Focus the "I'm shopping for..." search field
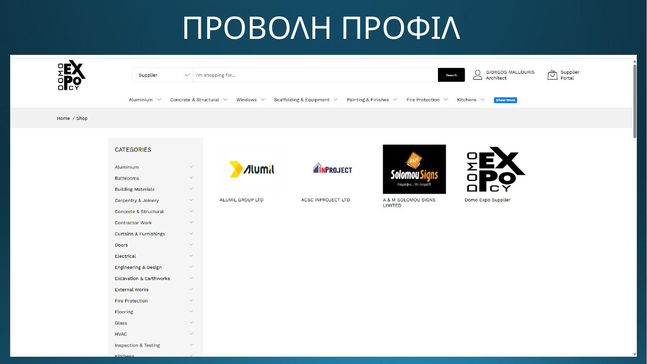The height and width of the screenshot is (364, 647). (315, 75)
